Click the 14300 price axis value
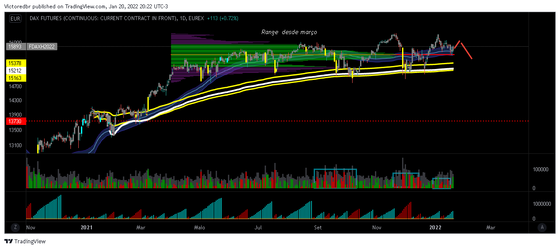 click(x=15, y=100)
